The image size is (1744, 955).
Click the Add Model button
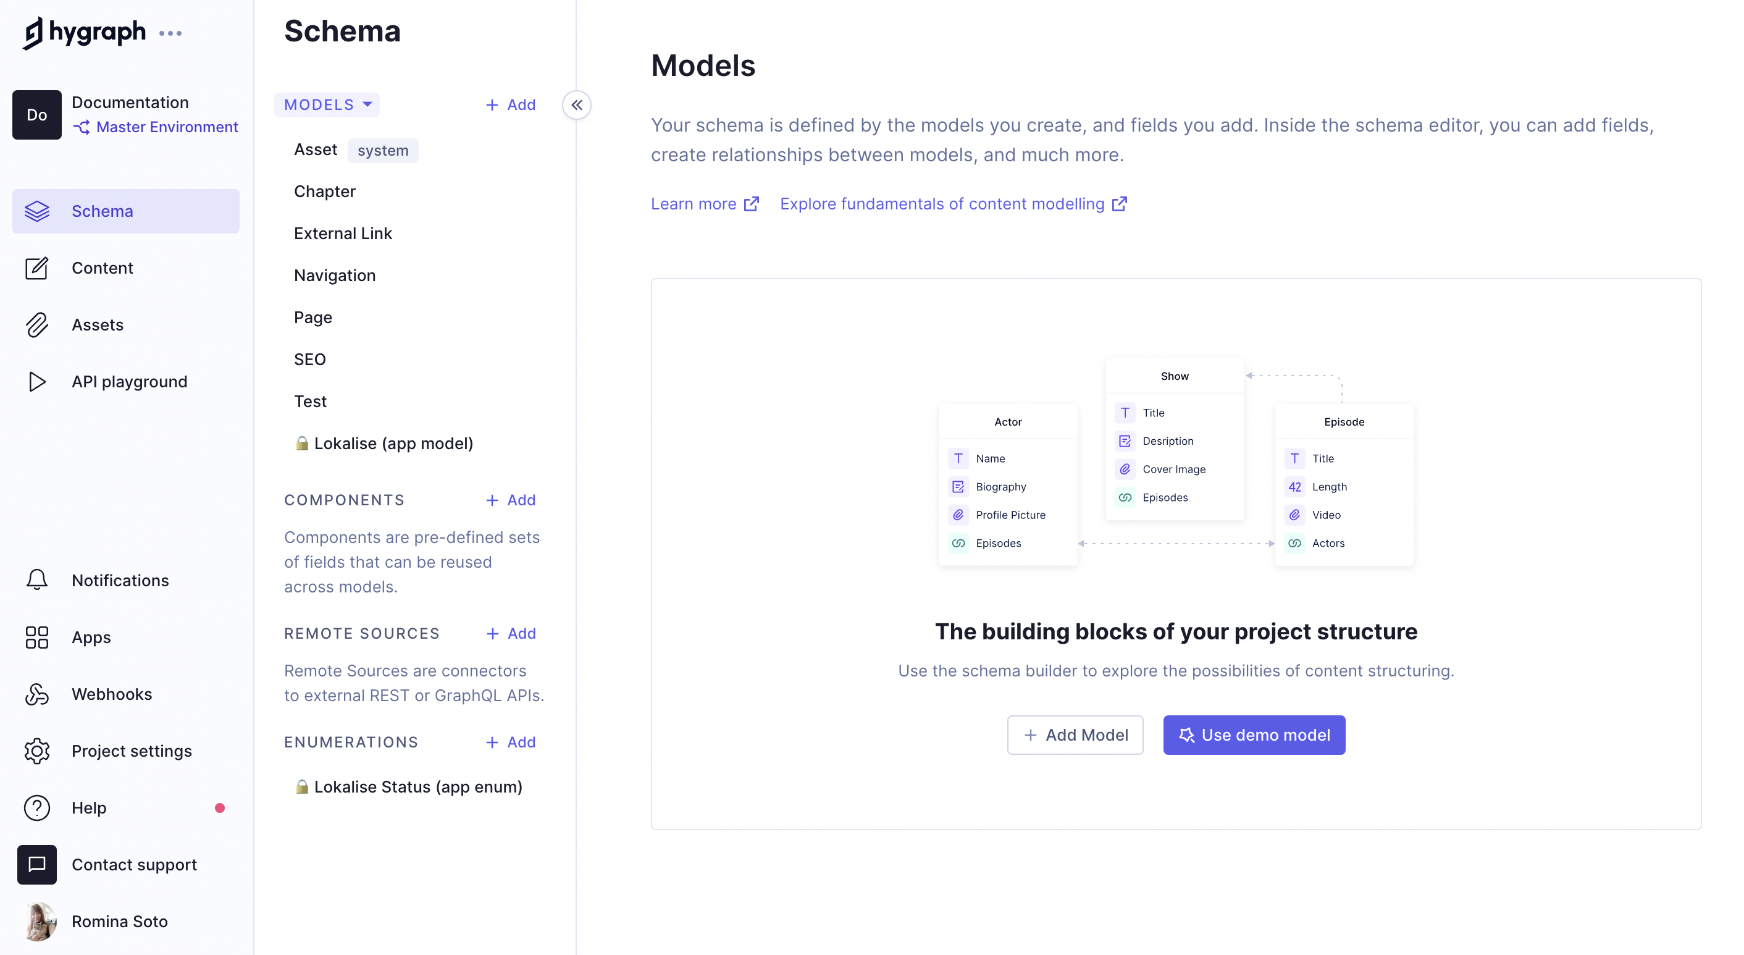coord(1075,735)
